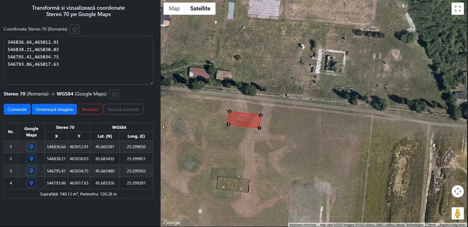
Task: Open Google Maps pin for row 2
Action: [31, 159]
